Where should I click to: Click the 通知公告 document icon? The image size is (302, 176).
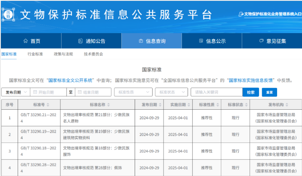coord(80,41)
